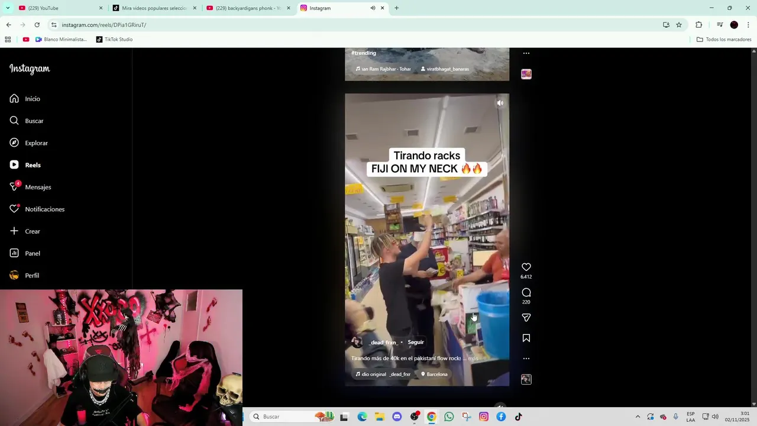View site information icon
The image size is (757, 426).
pos(54,25)
